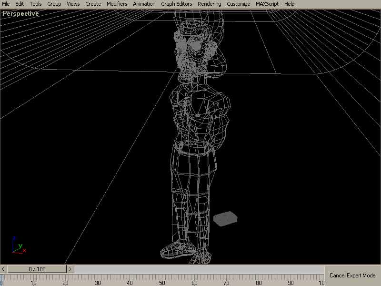
Task: Click the 0 / 100 time slider handle
Action: [37, 269]
